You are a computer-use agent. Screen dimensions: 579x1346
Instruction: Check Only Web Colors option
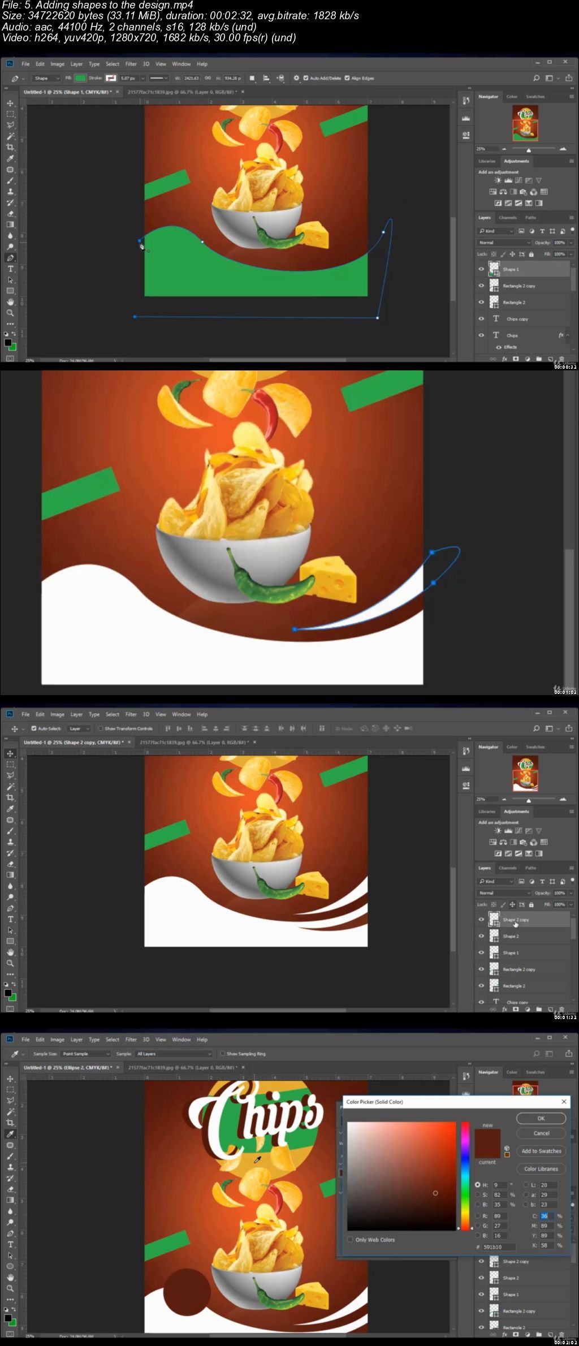point(350,1240)
